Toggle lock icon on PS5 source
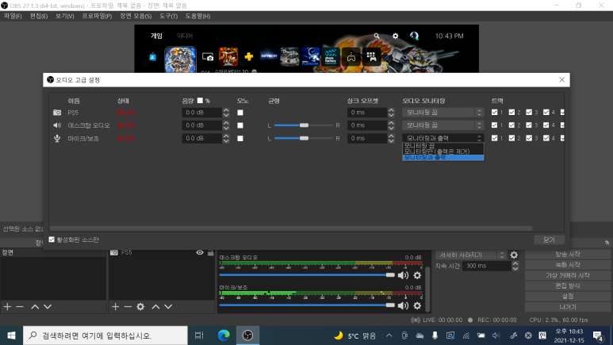The height and width of the screenshot is (345, 613). pyautogui.click(x=211, y=253)
